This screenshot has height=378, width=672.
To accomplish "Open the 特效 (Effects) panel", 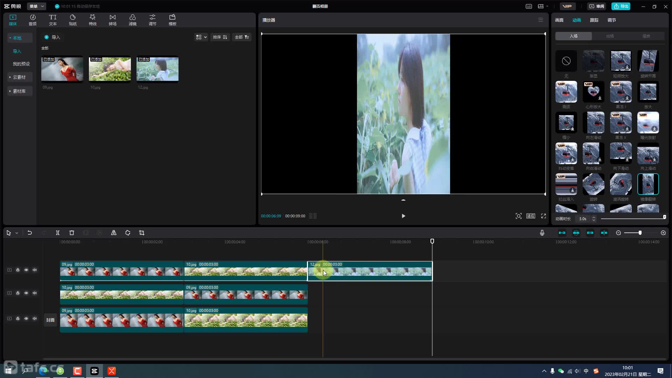I will (x=92, y=20).
